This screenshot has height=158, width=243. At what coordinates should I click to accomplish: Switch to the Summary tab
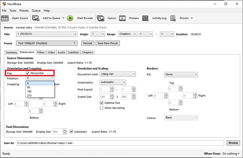(x=11, y=52)
